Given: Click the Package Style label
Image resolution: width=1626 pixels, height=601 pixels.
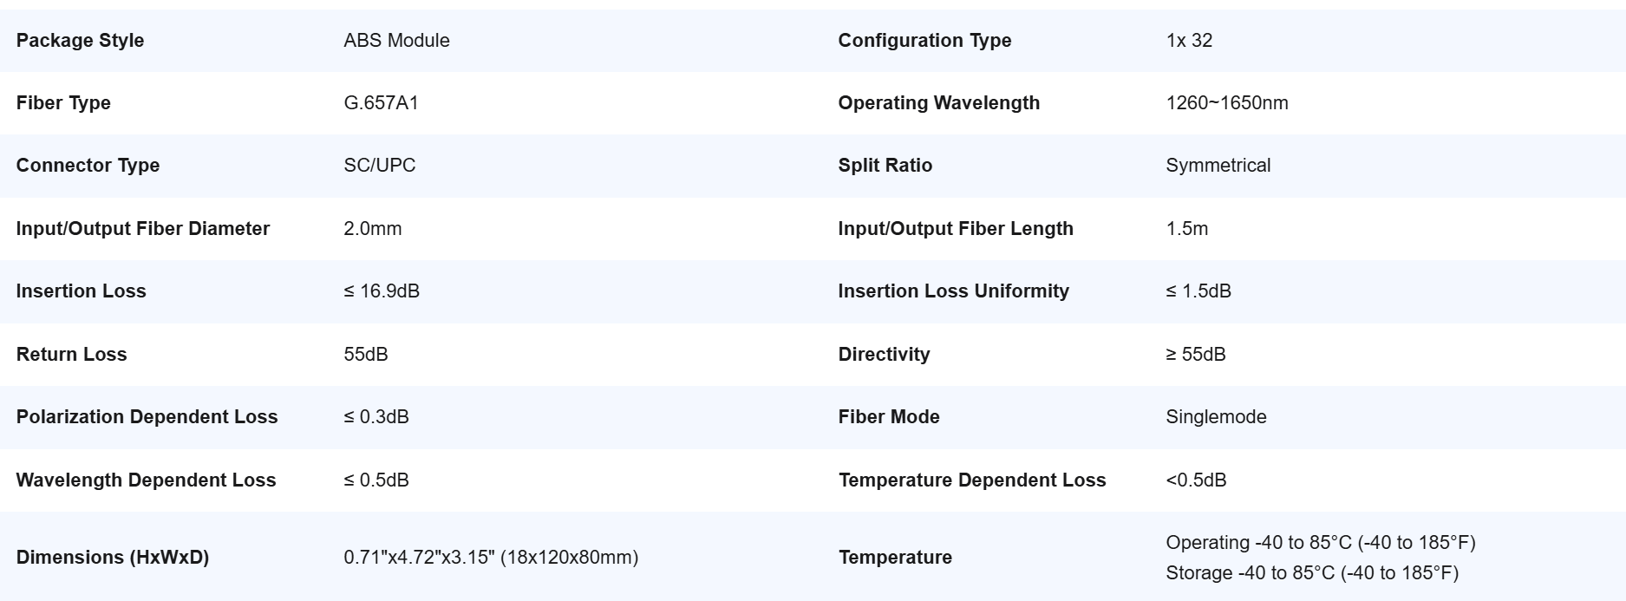Looking at the screenshot, I should (x=80, y=41).
